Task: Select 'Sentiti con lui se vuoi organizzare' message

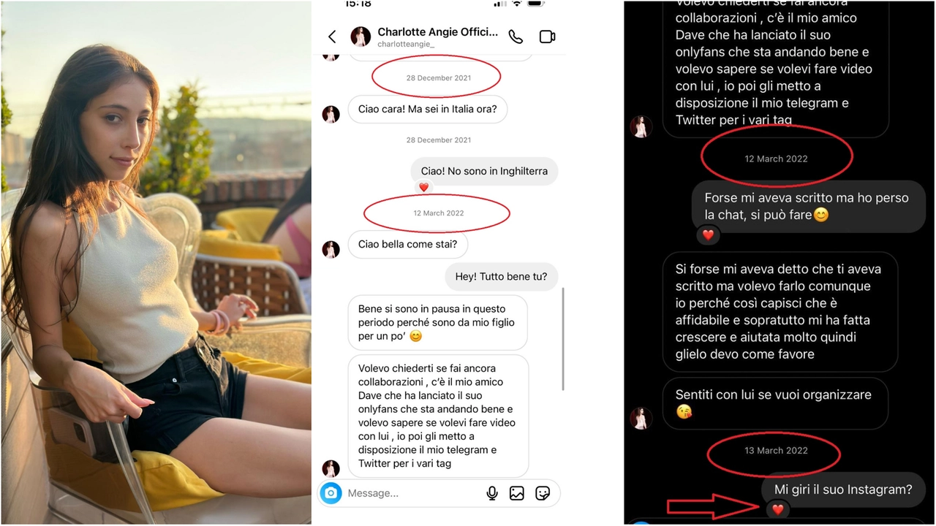Action: (x=774, y=403)
